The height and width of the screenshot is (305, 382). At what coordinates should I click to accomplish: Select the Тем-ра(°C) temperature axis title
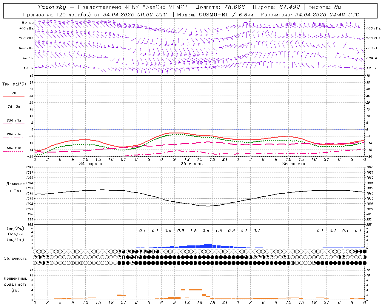[14, 84]
